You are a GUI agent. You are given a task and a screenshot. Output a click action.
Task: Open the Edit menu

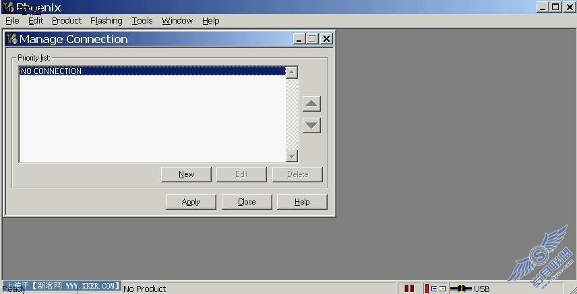pos(36,21)
